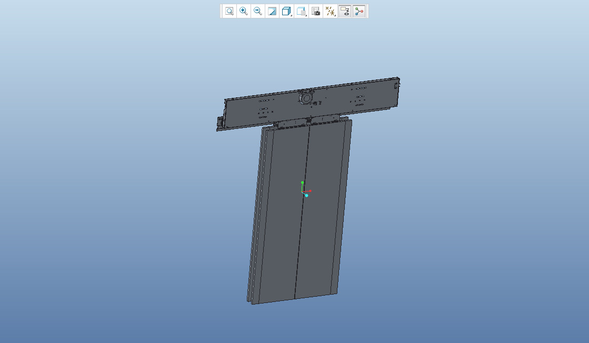The height and width of the screenshot is (343, 589).
Task: Open the View Manager camera icon
Action: [x=316, y=11]
